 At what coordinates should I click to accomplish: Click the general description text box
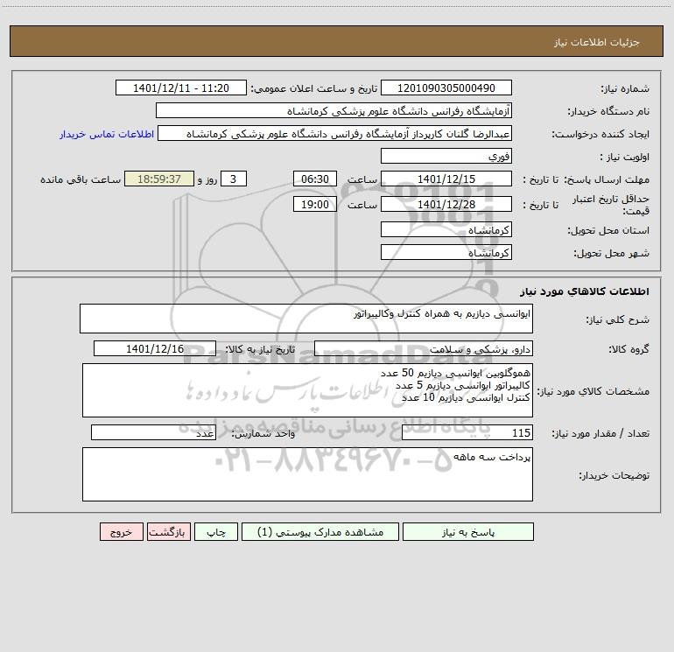tap(306, 319)
